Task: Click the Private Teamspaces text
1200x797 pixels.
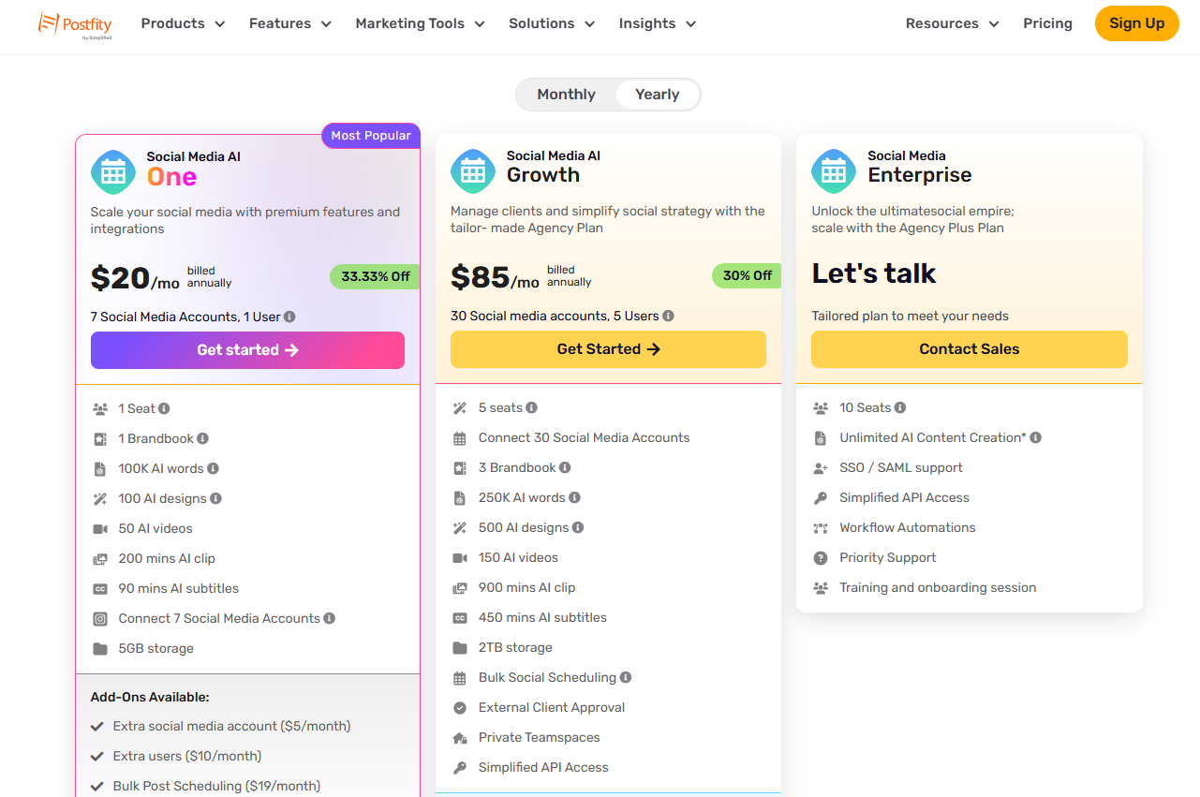Action: [539, 737]
